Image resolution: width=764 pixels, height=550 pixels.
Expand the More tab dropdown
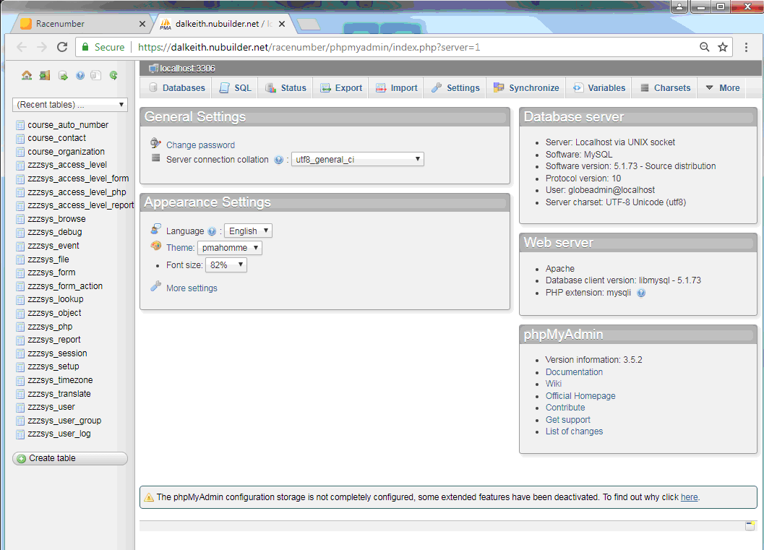pyautogui.click(x=723, y=88)
